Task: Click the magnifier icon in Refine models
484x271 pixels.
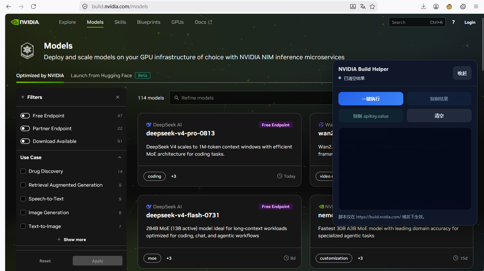Action: (x=177, y=98)
